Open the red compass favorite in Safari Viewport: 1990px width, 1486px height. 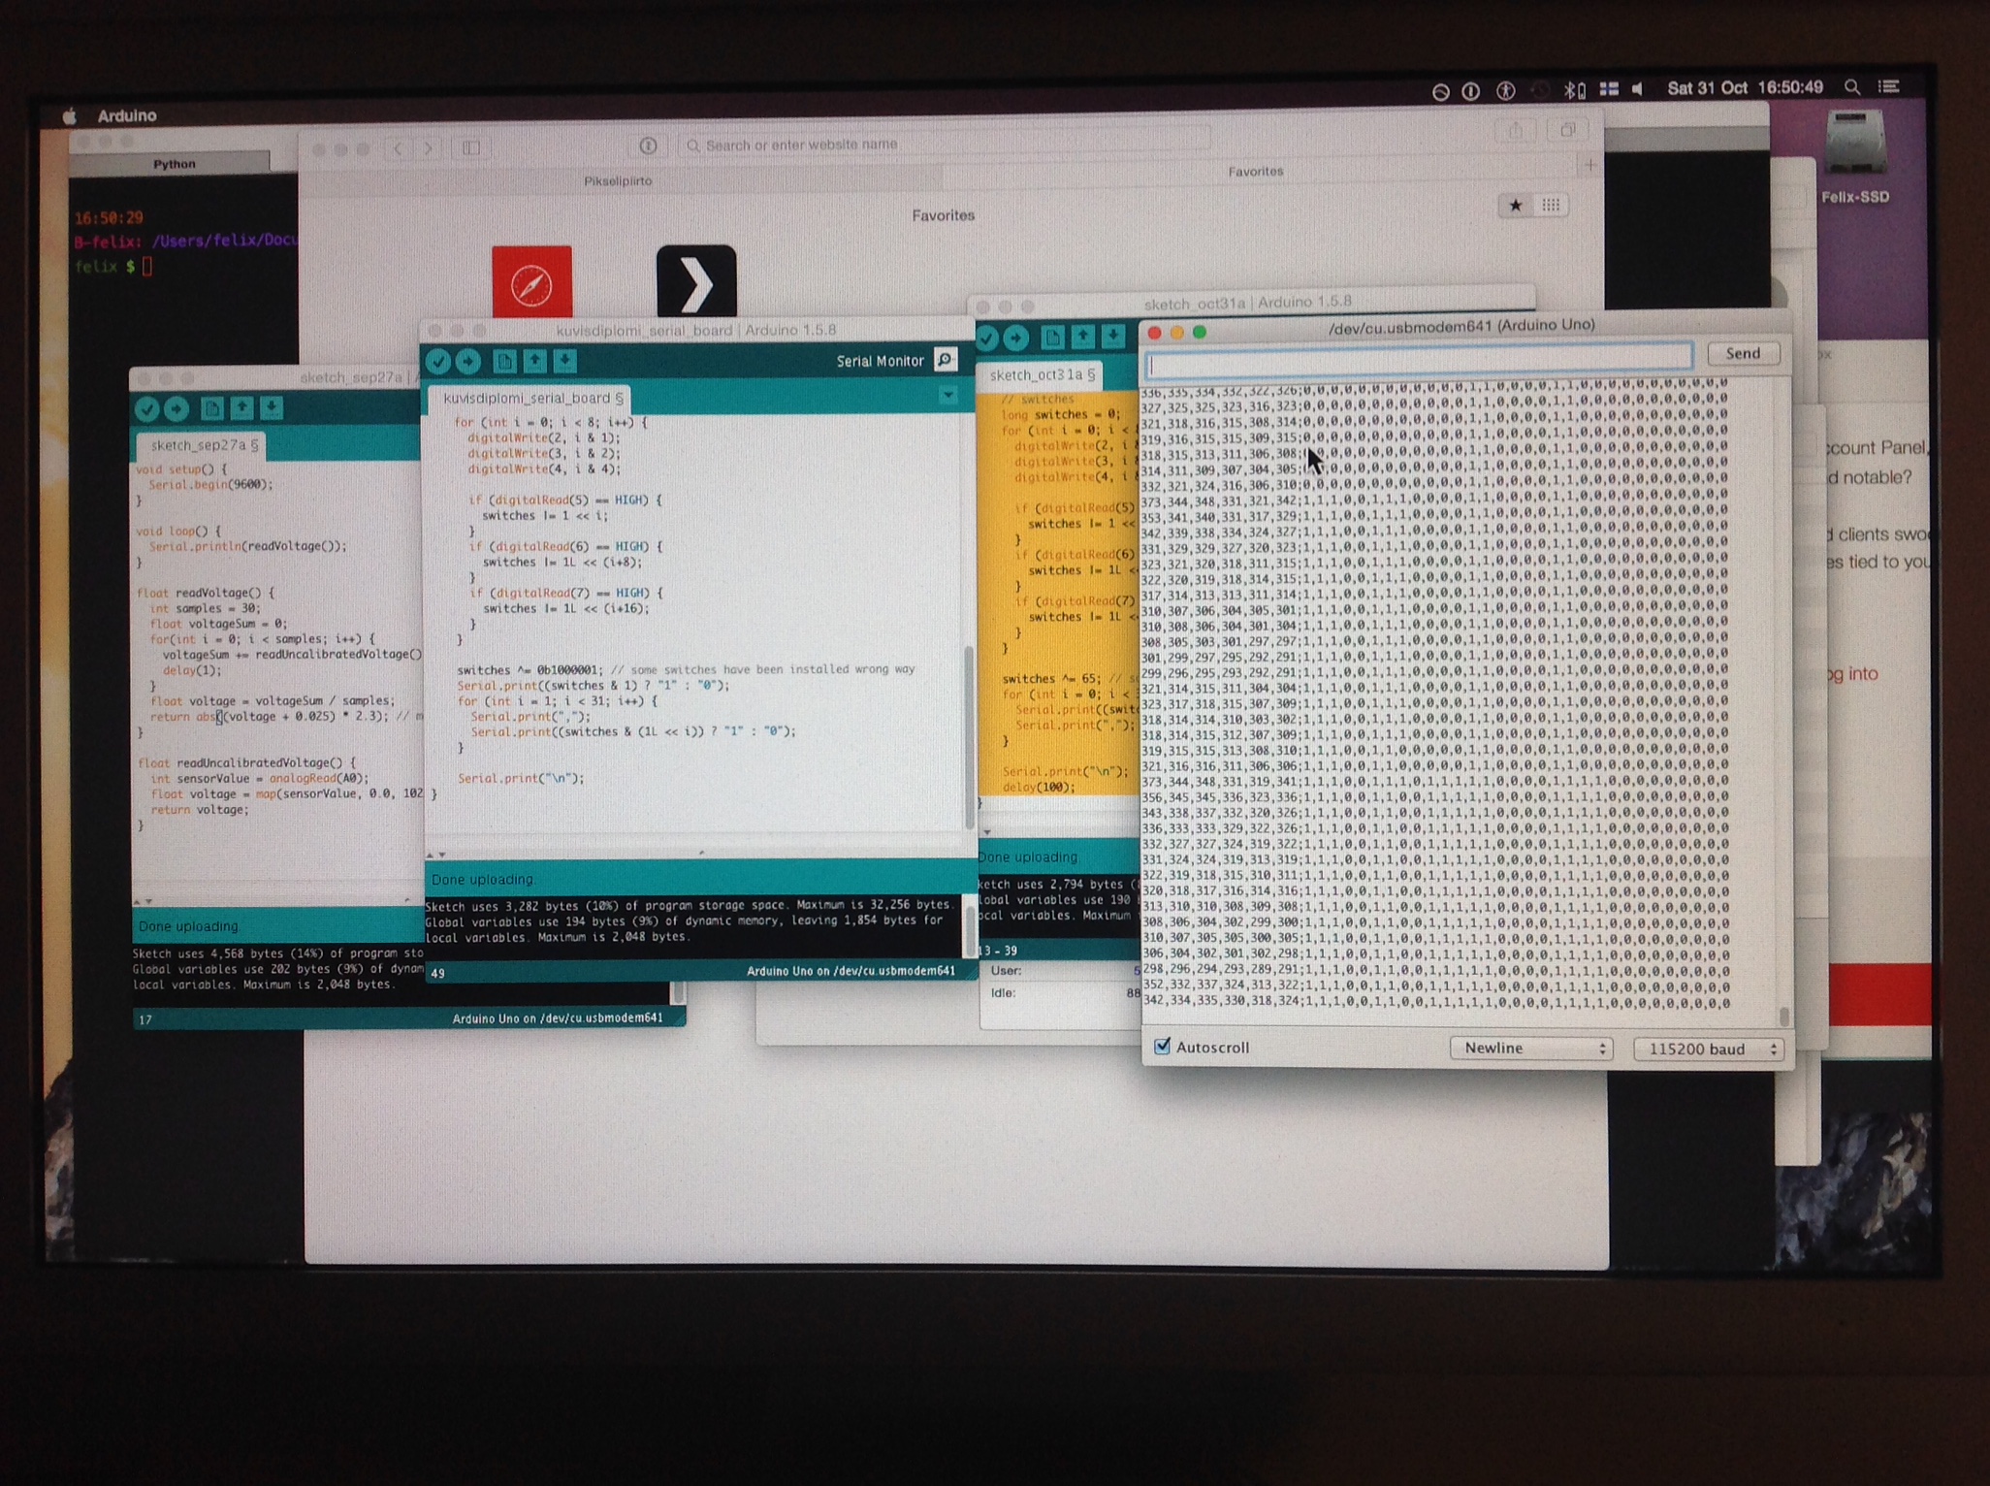pyautogui.click(x=531, y=282)
